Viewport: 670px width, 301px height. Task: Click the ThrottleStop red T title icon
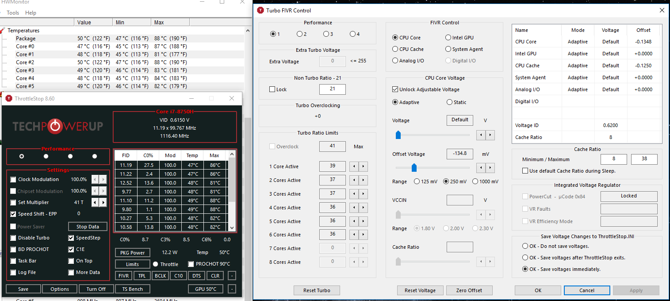point(9,98)
